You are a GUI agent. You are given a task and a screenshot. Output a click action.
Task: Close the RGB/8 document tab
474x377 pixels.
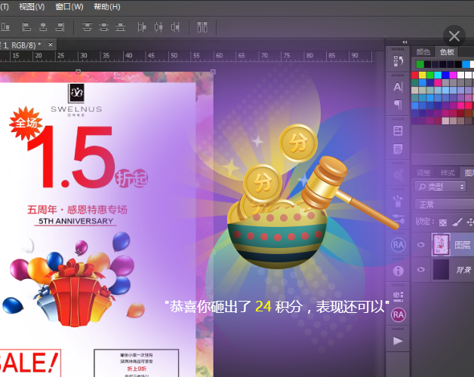click(x=51, y=44)
